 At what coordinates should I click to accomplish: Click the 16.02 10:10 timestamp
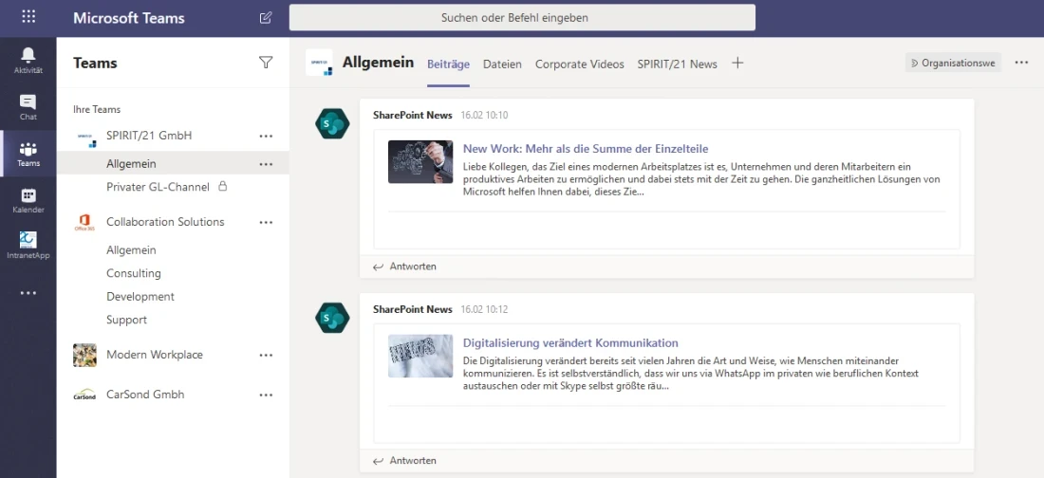coord(484,115)
